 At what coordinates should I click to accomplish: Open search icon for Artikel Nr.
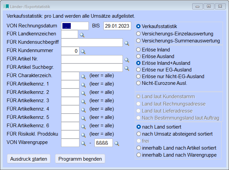coord(127,60)
